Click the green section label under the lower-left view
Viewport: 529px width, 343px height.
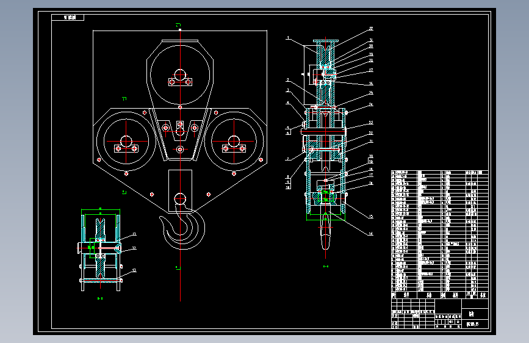pyautogui.click(x=100, y=298)
